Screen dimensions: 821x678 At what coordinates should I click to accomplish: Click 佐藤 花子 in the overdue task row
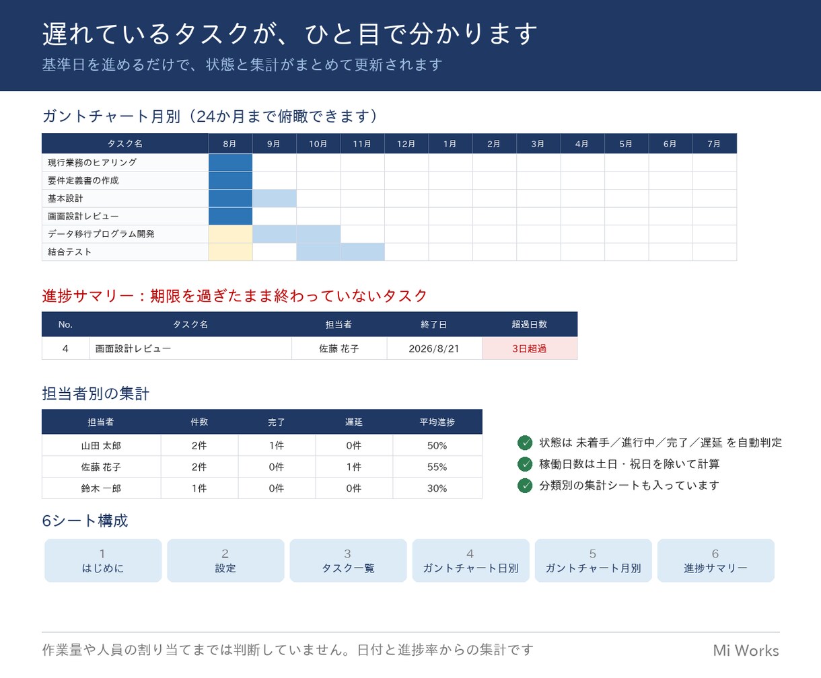click(339, 348)
